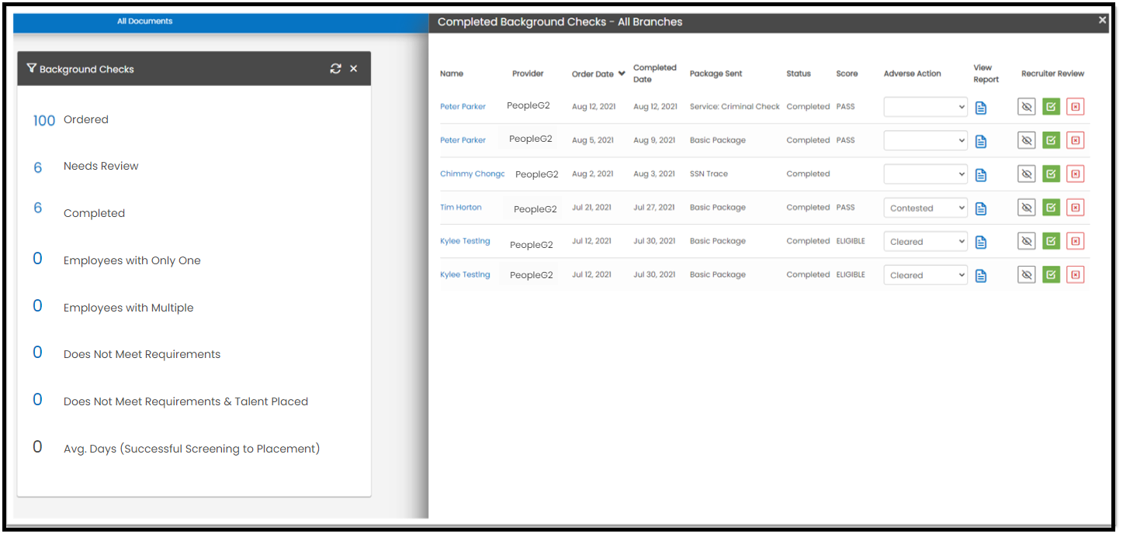The image size is (1123, 537).
Task: Click the Score column header
Action: (x=847, y=74)
